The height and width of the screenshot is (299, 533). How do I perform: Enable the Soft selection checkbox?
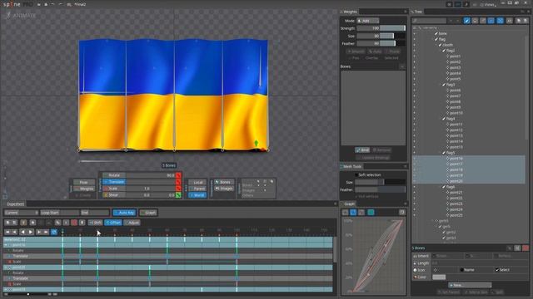(356, 175)
